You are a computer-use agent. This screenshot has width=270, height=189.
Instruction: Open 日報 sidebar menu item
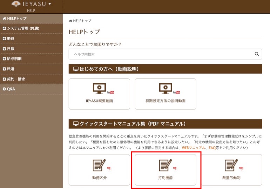tap(32, 49)
